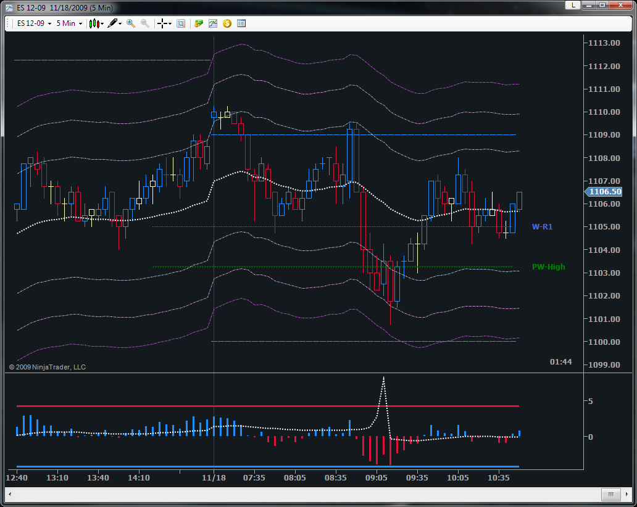Image resolution: width=637 pixels, height=507 pixels.
Task: Maximize the ES 12-09 chart window
Action: click(x=602, y=6)
